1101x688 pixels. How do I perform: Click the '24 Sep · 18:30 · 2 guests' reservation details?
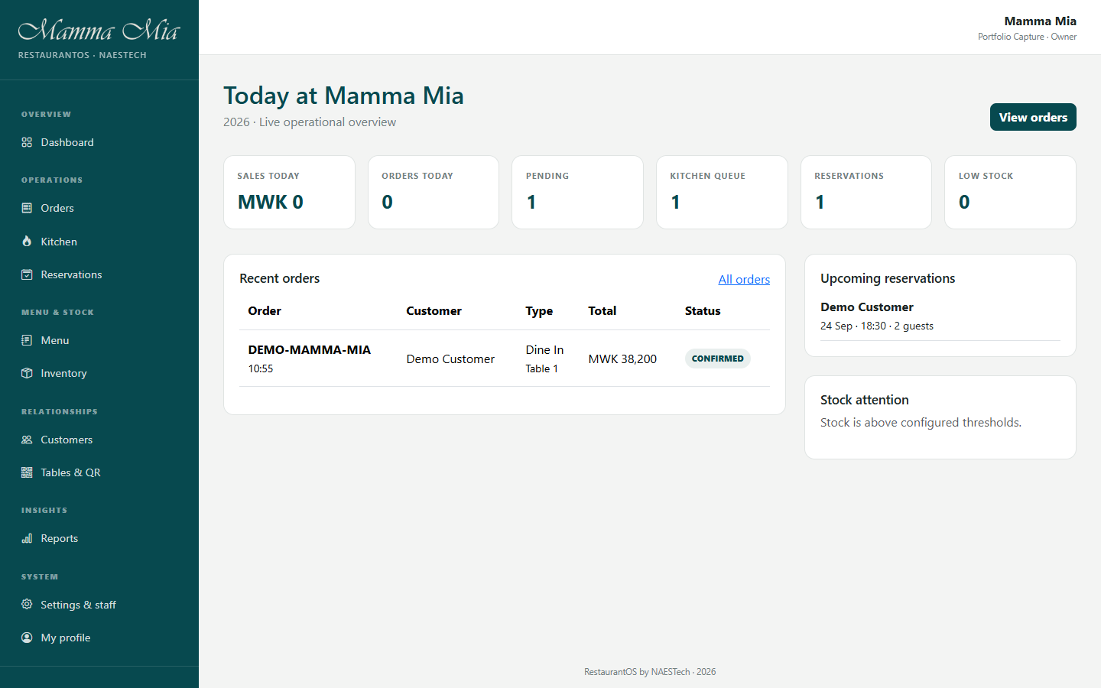[x=877, y=326]
